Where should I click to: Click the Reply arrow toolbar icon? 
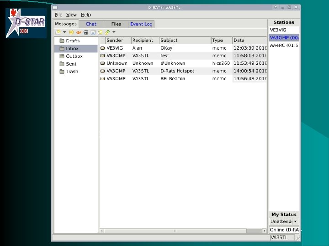(79, 32)
